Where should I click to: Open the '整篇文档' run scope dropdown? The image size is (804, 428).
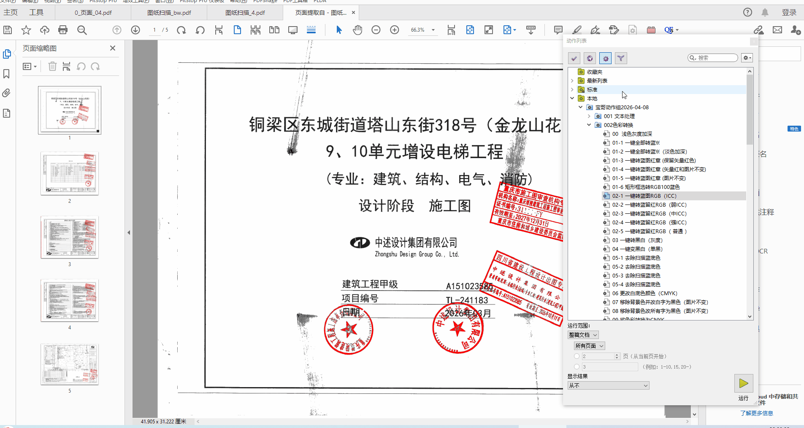pyautogui.click(x=582, y=334)
